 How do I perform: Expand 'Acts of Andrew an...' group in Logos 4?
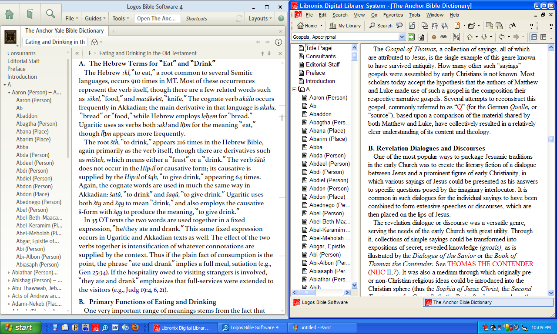pos(9,296)
